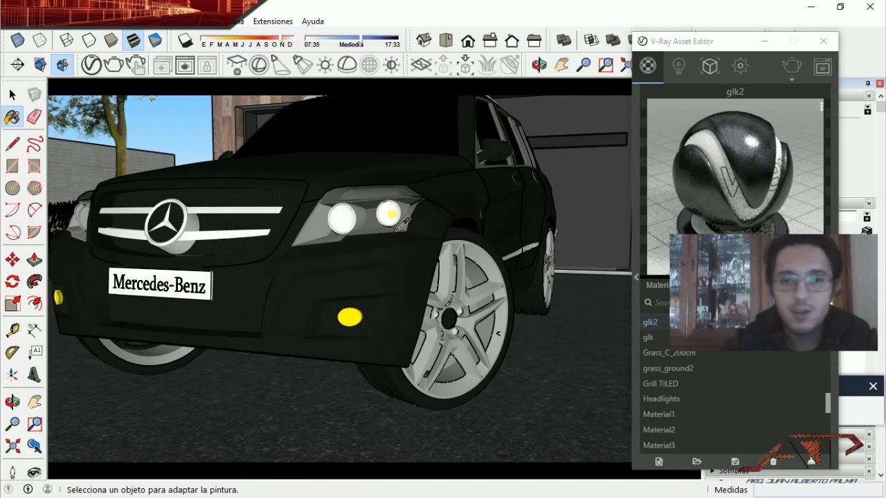Screen dimensions: 886x498
Task: Click the Zoom Window tool in top toolbar
Action: (606, 65)
